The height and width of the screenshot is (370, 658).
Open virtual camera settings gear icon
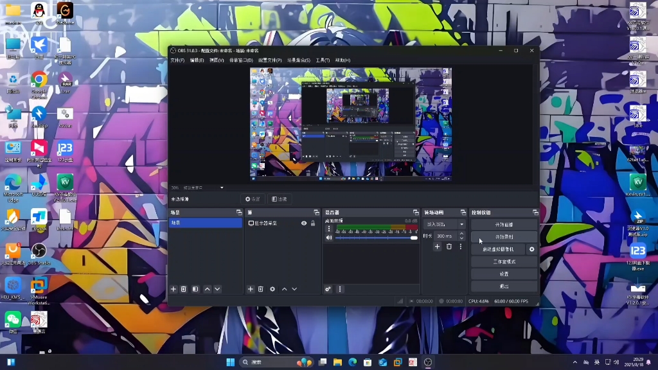[531, 249]
